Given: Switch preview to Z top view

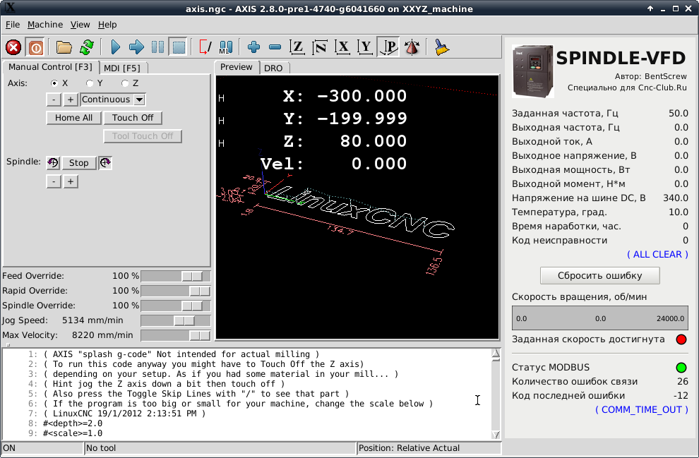Looking at the screenshot, I should [x=297, y=47].
